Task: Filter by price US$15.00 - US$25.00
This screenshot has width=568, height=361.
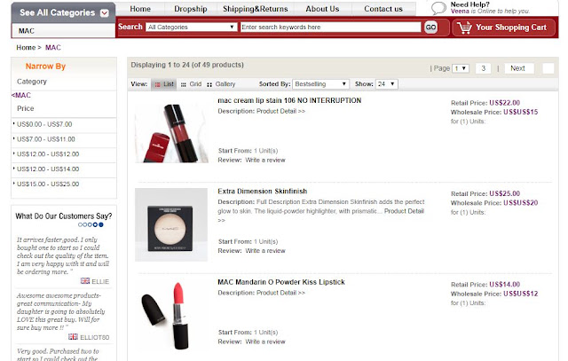Action: (48, 184)
